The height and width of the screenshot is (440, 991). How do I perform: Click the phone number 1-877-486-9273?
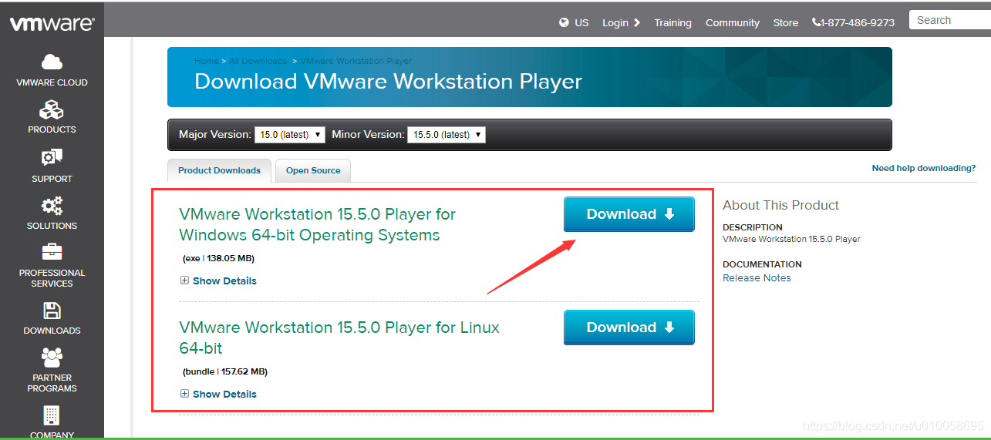tap(853, 22)
